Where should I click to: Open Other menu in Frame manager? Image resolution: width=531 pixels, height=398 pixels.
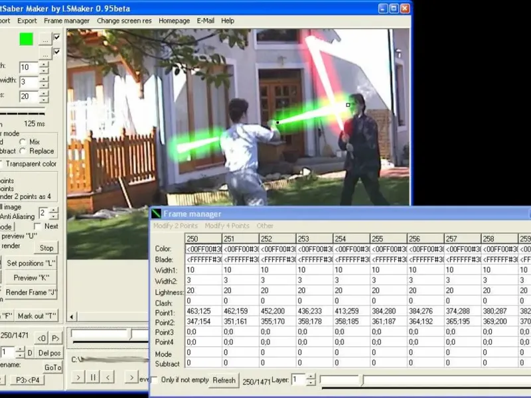tap(265, 226)
